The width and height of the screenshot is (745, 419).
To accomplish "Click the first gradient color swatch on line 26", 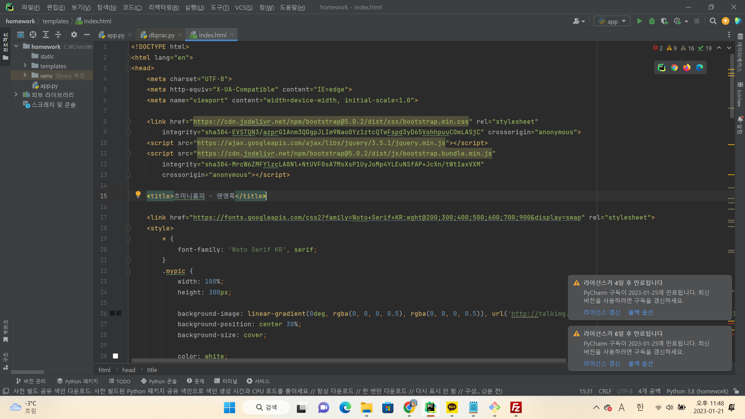I will click(112, 313).
